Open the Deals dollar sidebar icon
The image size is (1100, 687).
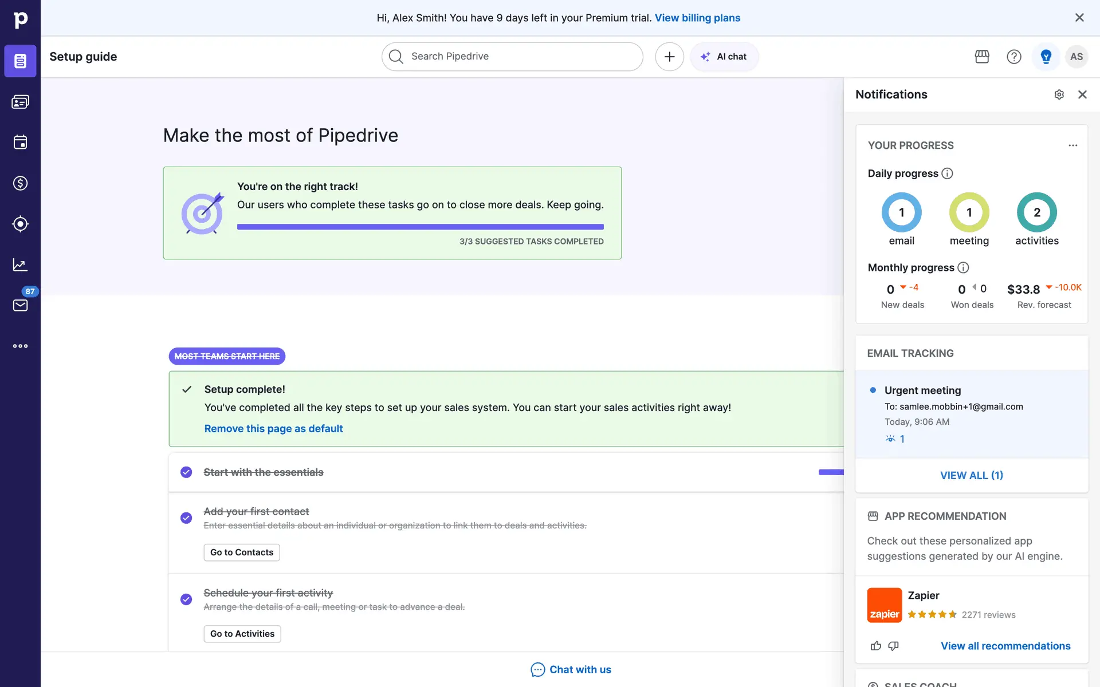pos(20,183)
